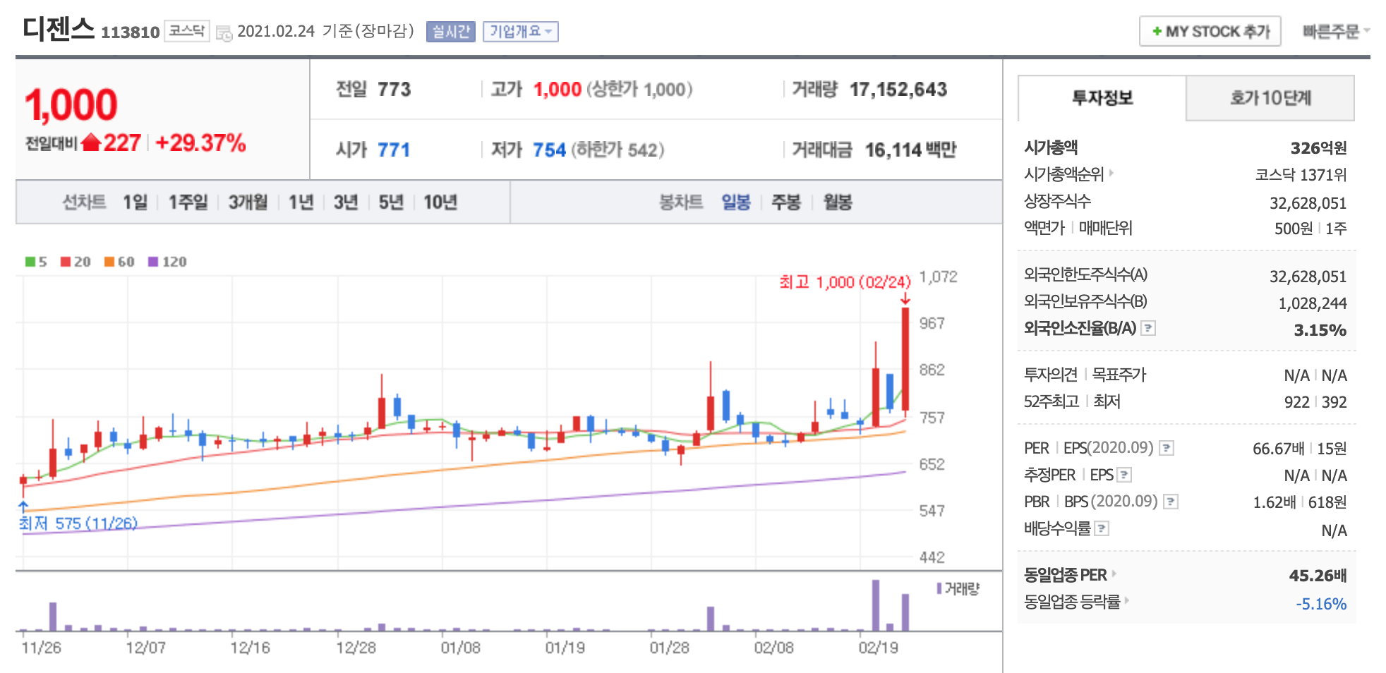Click the red up-arrow next to 227
This screenshot has width=1386, height=673.
click(91, 143)
